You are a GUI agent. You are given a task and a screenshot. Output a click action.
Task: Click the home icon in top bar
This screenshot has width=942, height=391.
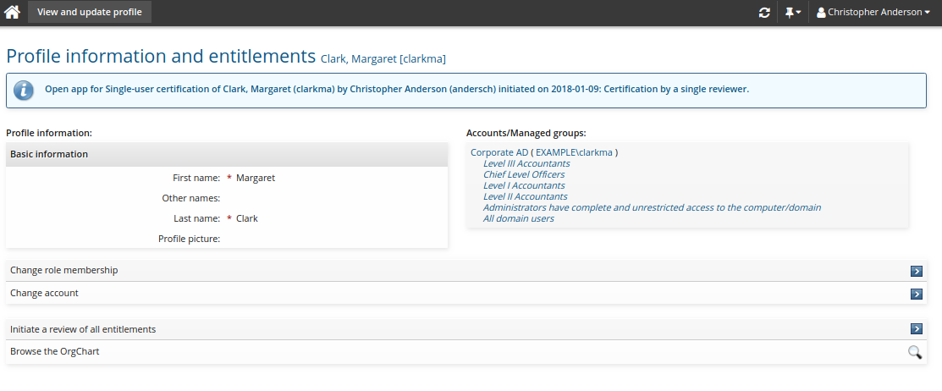point(13,13)
